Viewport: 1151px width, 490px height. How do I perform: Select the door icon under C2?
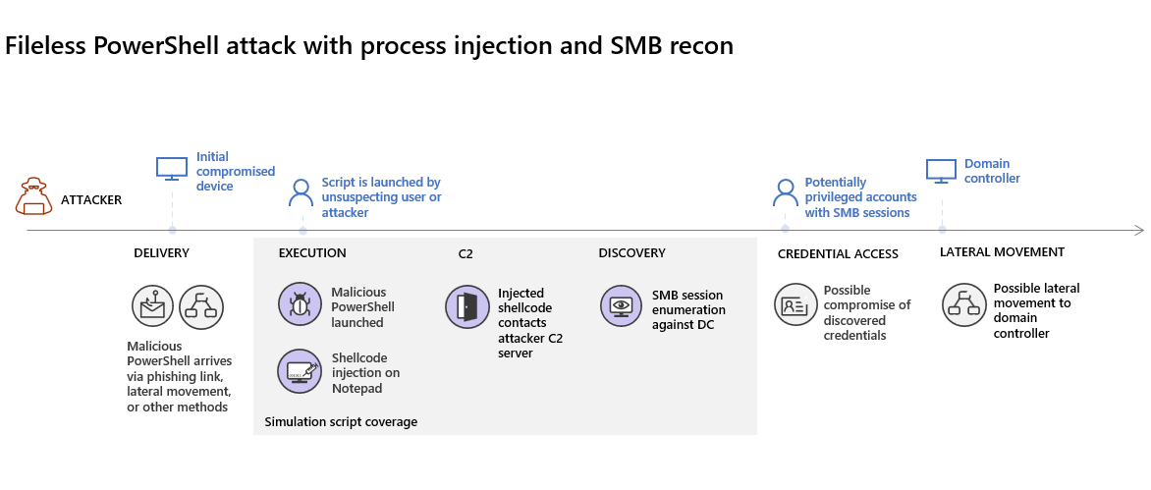coord(466,306)
